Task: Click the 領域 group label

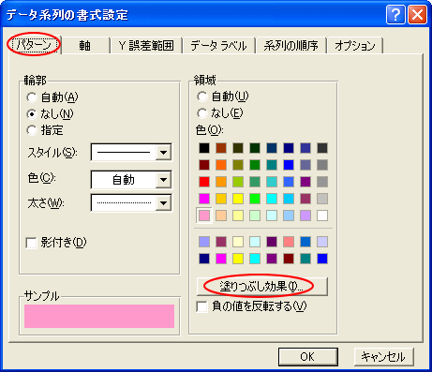Action: pyautogui.click(x=204, y=81)
